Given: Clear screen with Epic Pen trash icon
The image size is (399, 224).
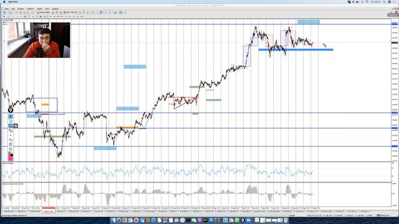Looking at the screenshot, I should tap(11, 144).
